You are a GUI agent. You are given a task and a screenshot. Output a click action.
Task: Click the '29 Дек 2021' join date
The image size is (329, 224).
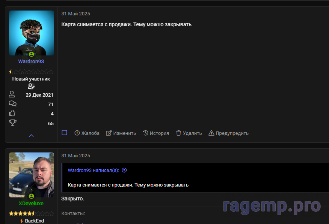39,95
